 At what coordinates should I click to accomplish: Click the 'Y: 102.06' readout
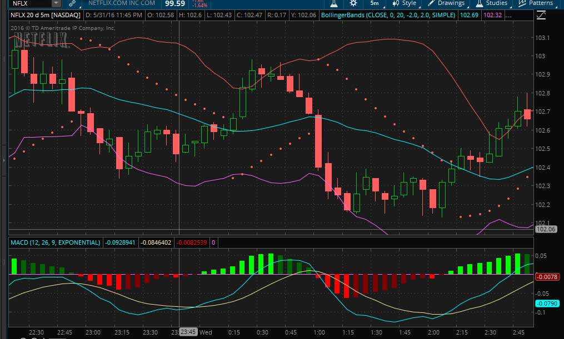tap(304, 15)
